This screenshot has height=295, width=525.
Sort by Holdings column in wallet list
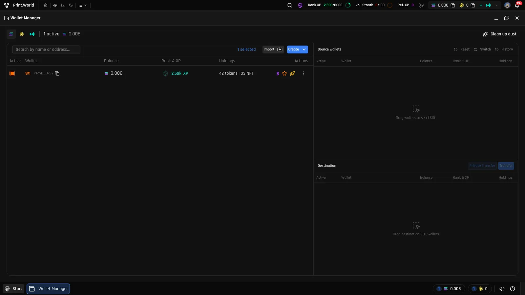[x=227, y=61]
